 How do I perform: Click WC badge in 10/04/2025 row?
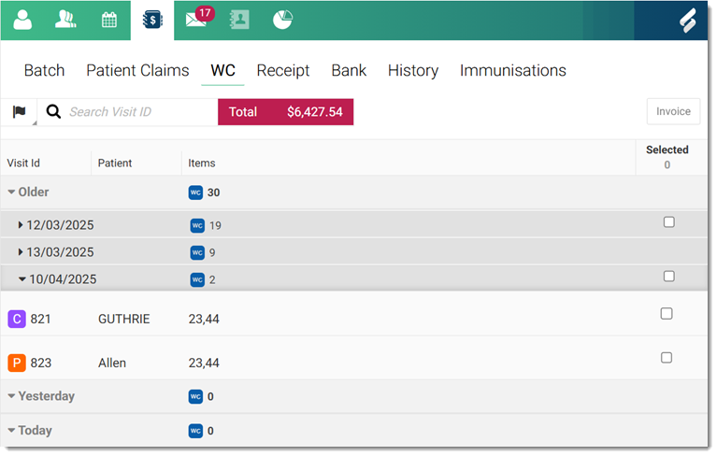[197, 279]
